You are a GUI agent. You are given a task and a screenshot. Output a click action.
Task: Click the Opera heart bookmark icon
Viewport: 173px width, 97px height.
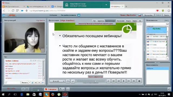[x=157, y=11]
